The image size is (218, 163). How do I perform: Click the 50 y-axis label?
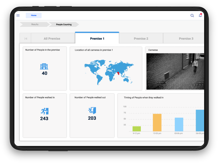tap(125, 119)
